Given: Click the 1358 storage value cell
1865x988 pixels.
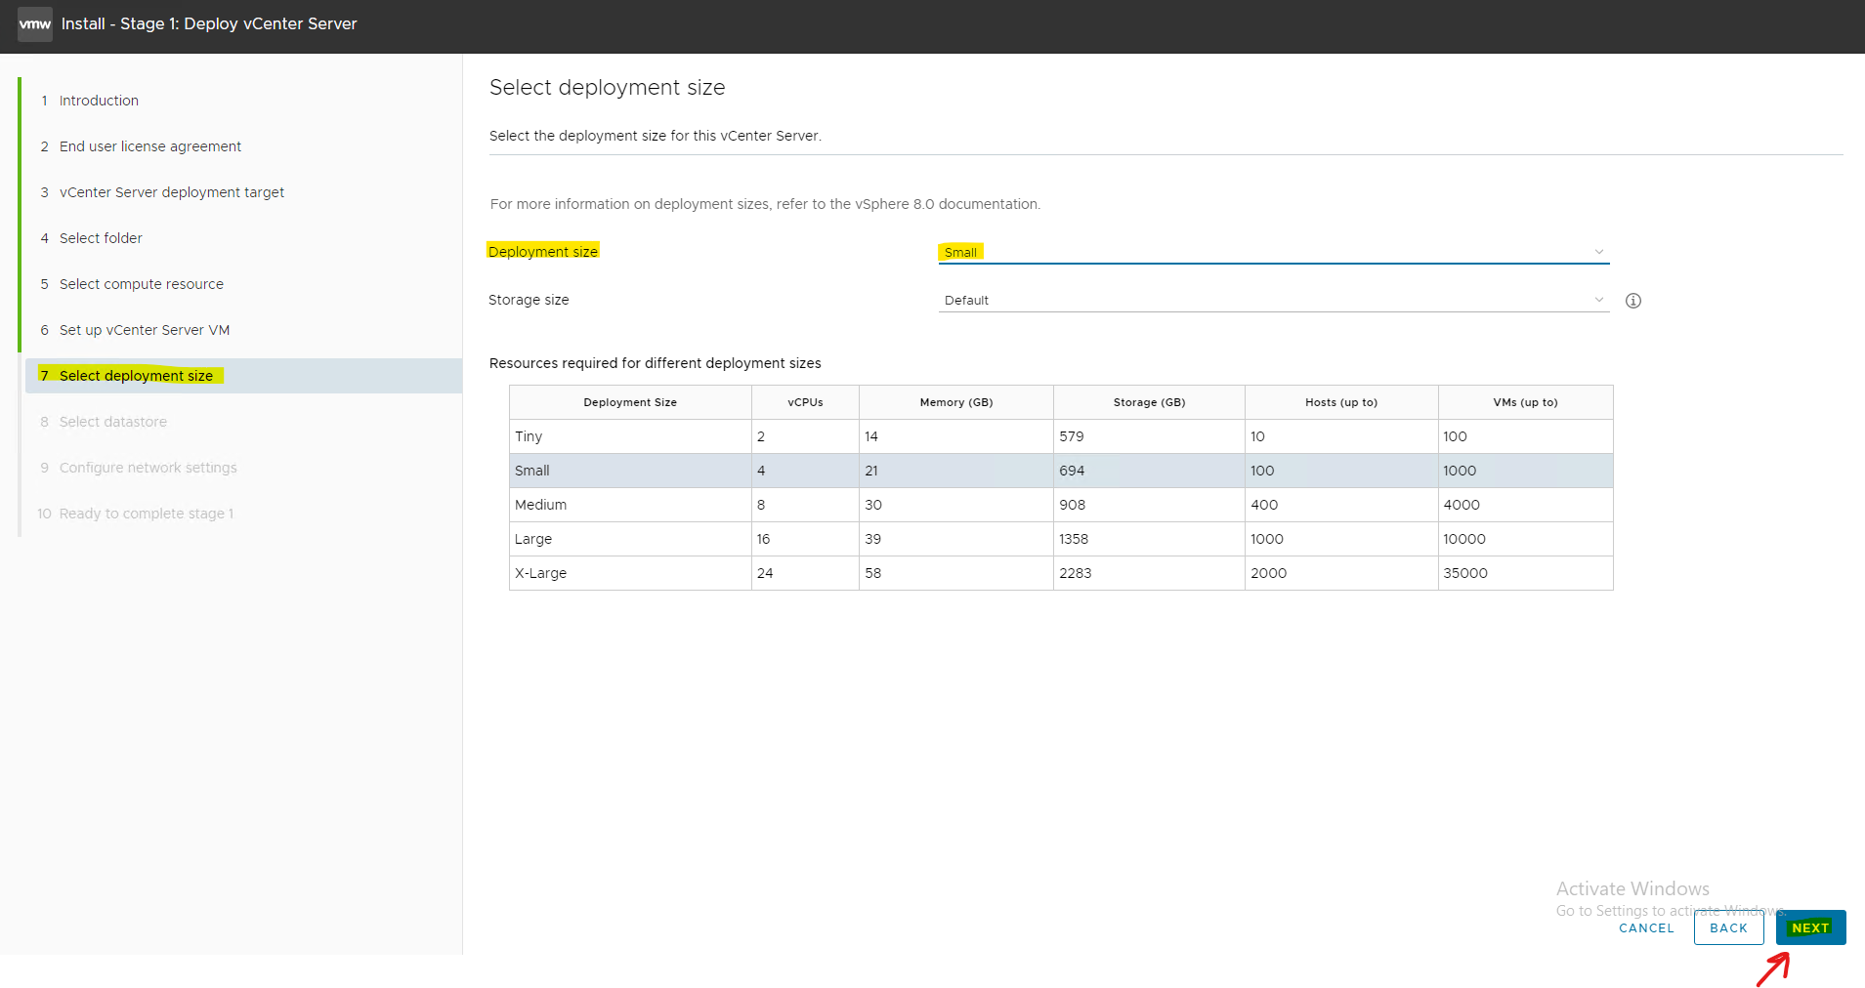Looking at the screenshot, I should (1149, 539).
